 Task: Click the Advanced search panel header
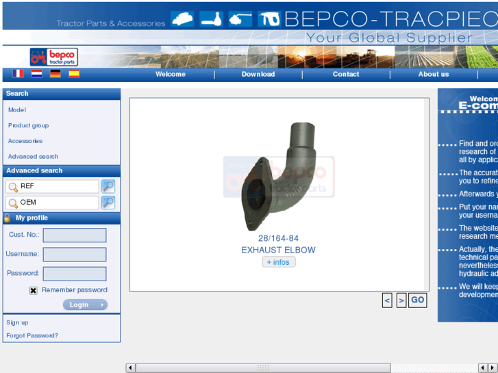coord(62,171)
